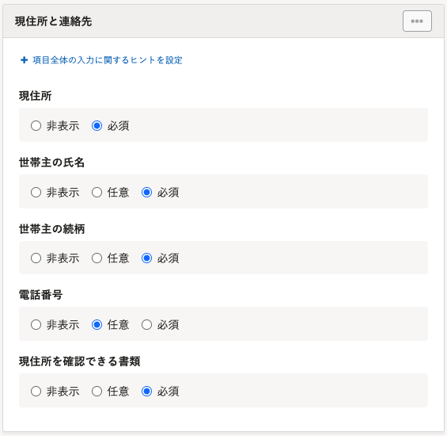The height and width of the screenshot is (436, 447).
Task: Click the plus icon next to hint setting
Action: [x=25, y=60]
